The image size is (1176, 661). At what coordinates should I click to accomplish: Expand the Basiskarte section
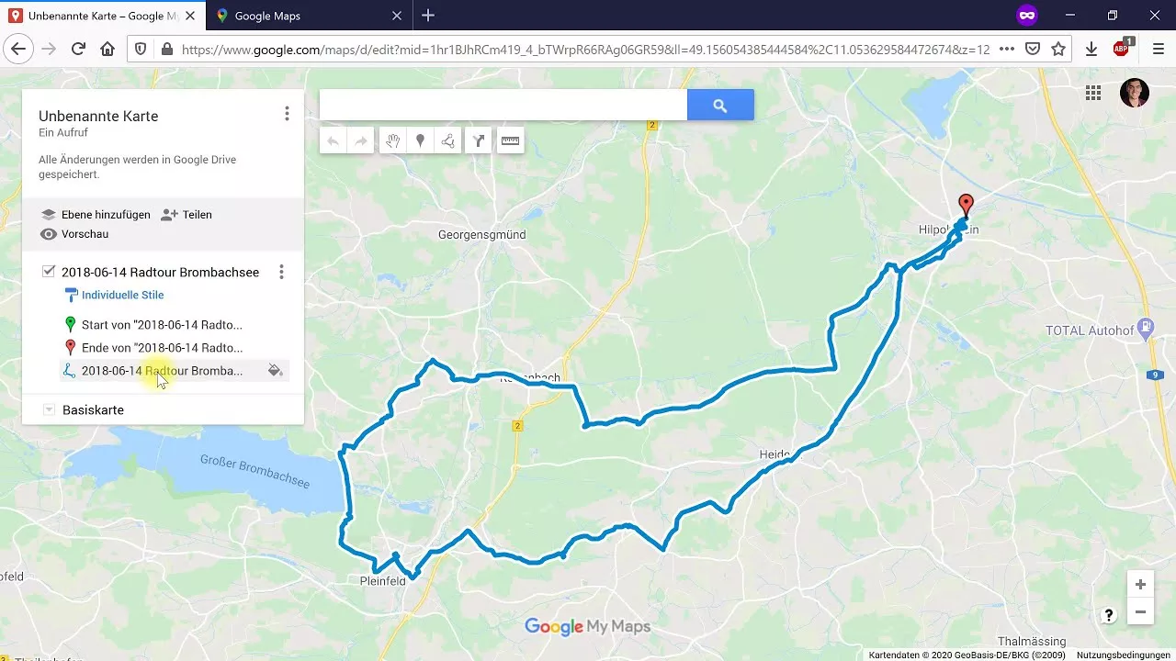[x=49, y=409]
